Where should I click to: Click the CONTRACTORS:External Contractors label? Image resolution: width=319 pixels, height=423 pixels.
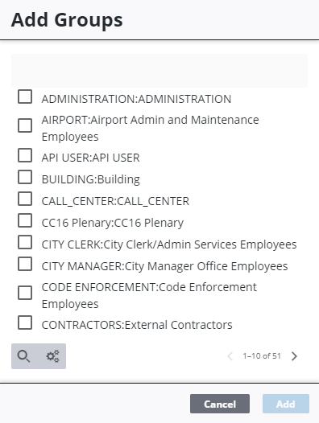[137, 325]
